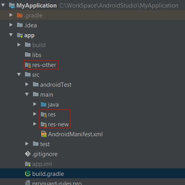185x185 pixels.
Task: Click the .idea folder icon
Action: click(20, 25)
